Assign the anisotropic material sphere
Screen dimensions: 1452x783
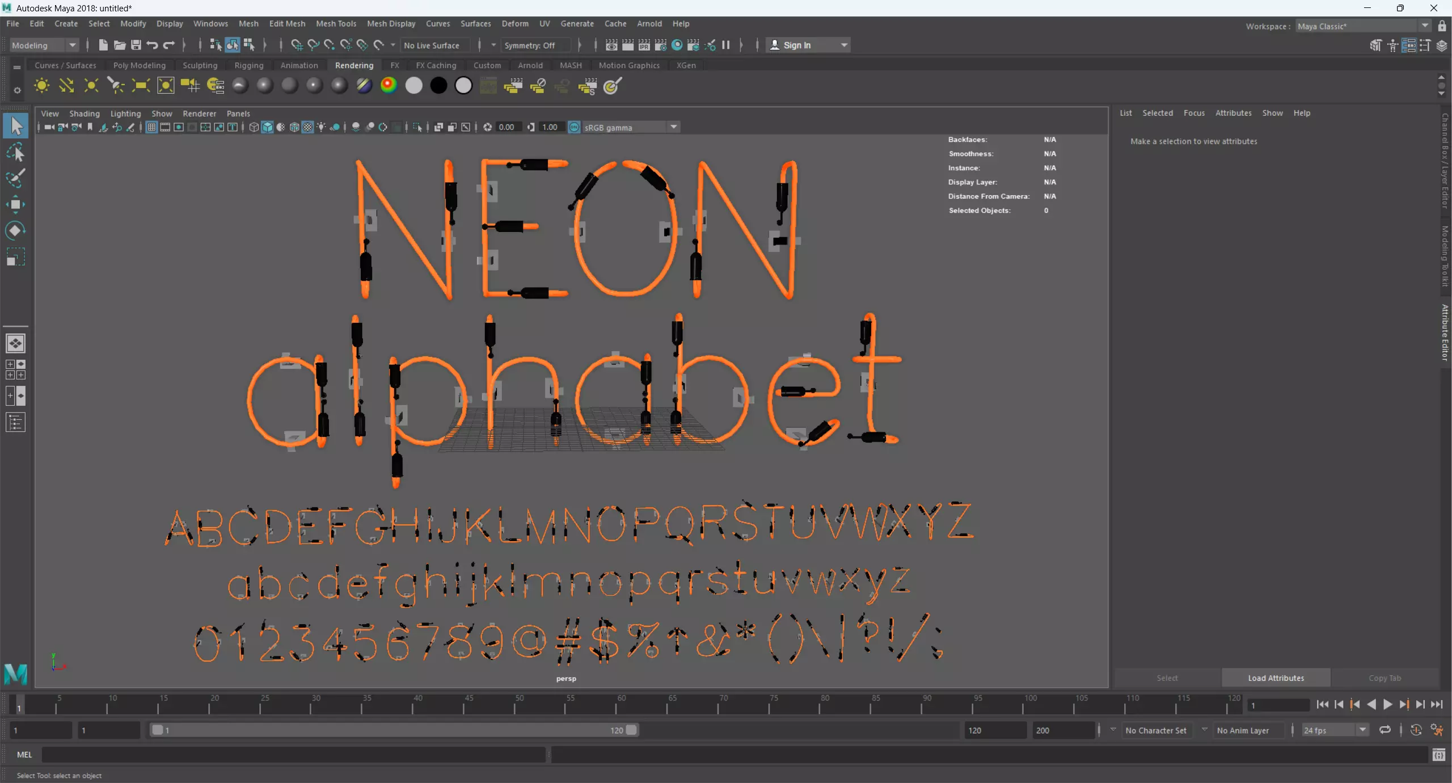click(x=240, y=86)
